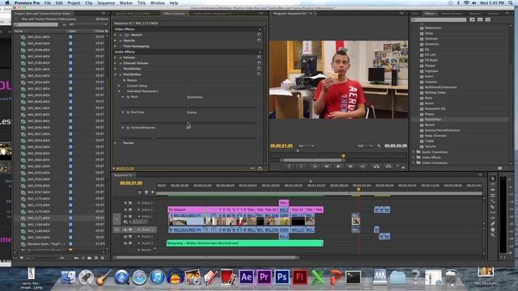Viewport: 518px width, 291px height.
Task: Open the Sequence menu
Action: (x=106, y=3)
